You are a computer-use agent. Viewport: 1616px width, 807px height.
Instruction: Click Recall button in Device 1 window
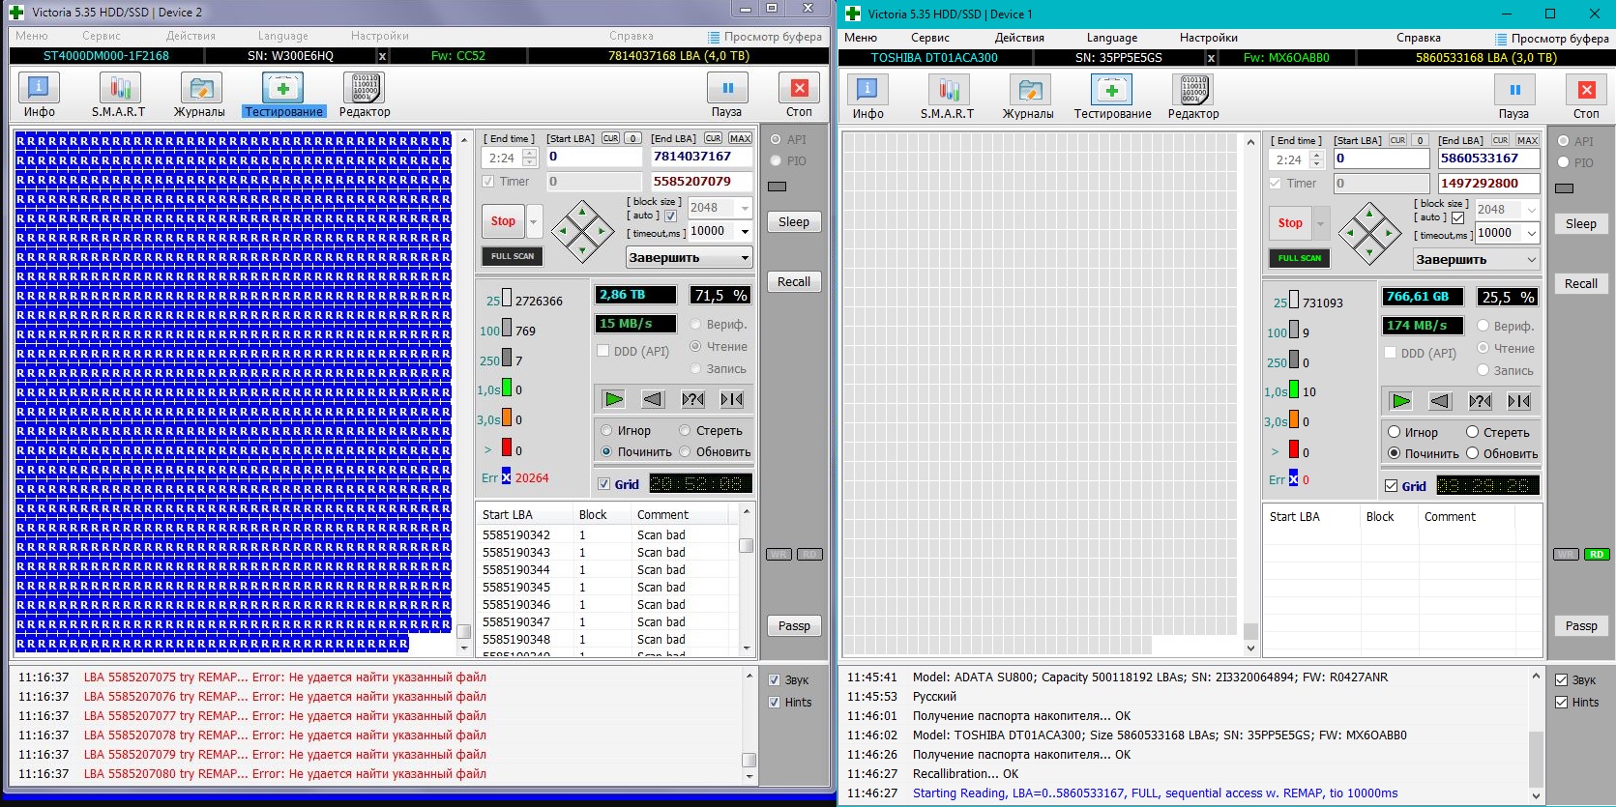[x=1580, y=284]
